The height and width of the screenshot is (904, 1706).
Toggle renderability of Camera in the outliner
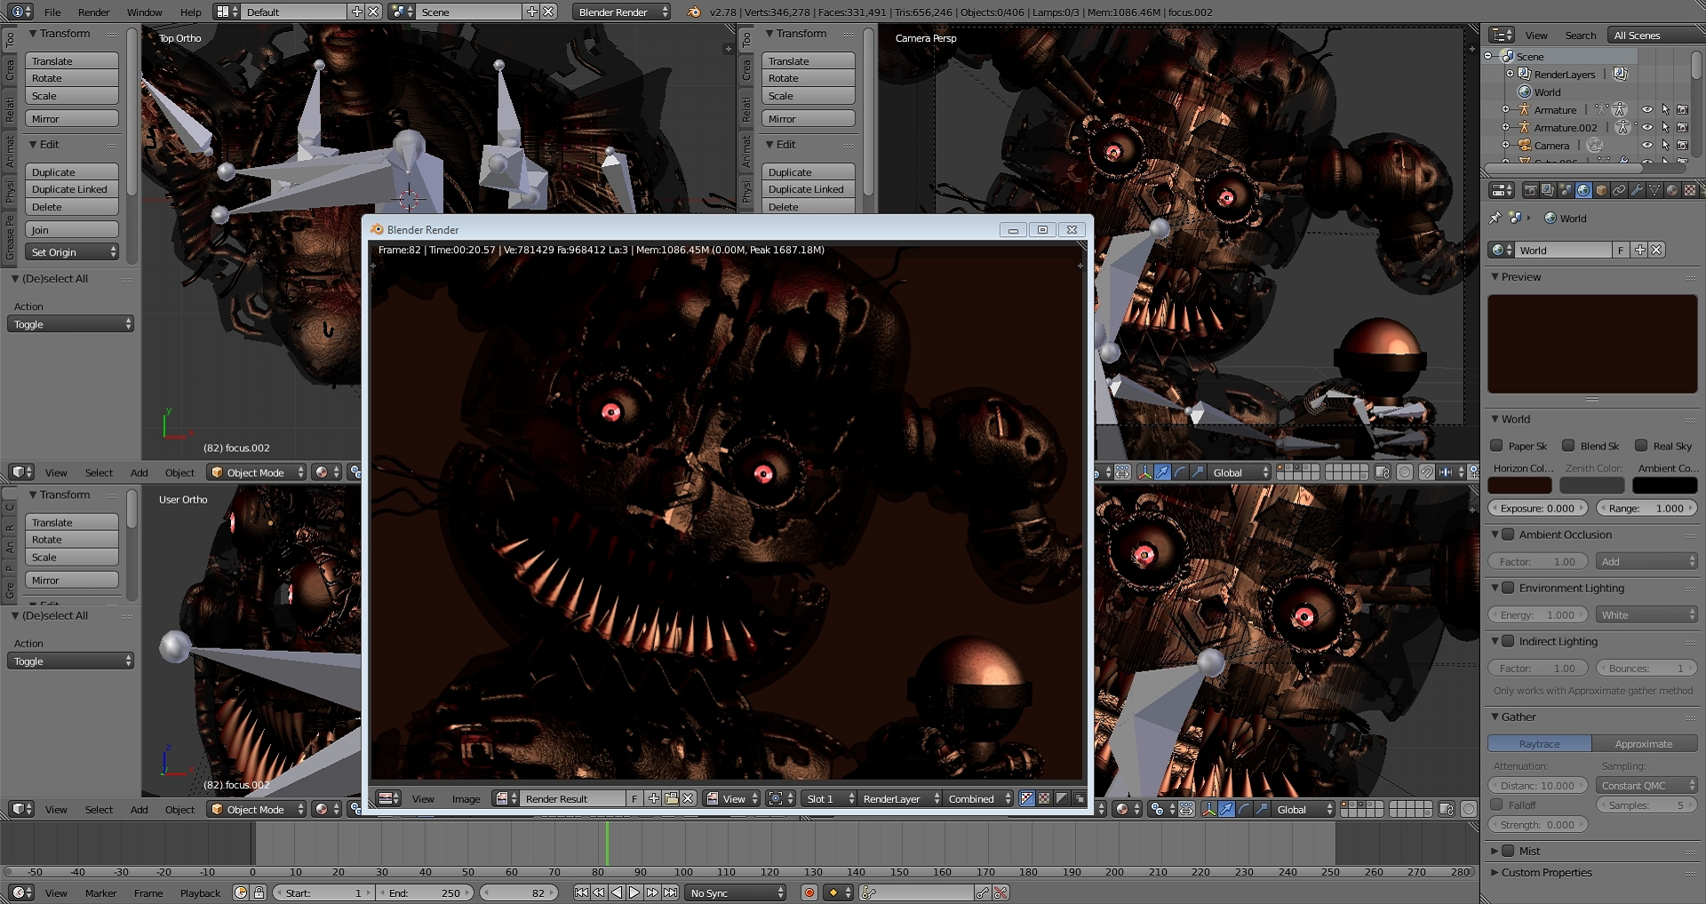1682,145
